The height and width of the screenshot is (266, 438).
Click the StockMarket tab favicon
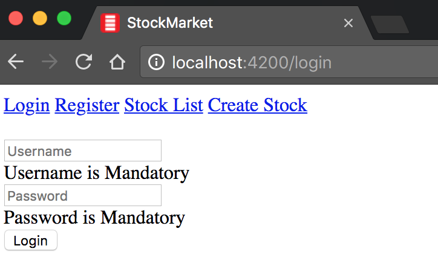[109, 23]
